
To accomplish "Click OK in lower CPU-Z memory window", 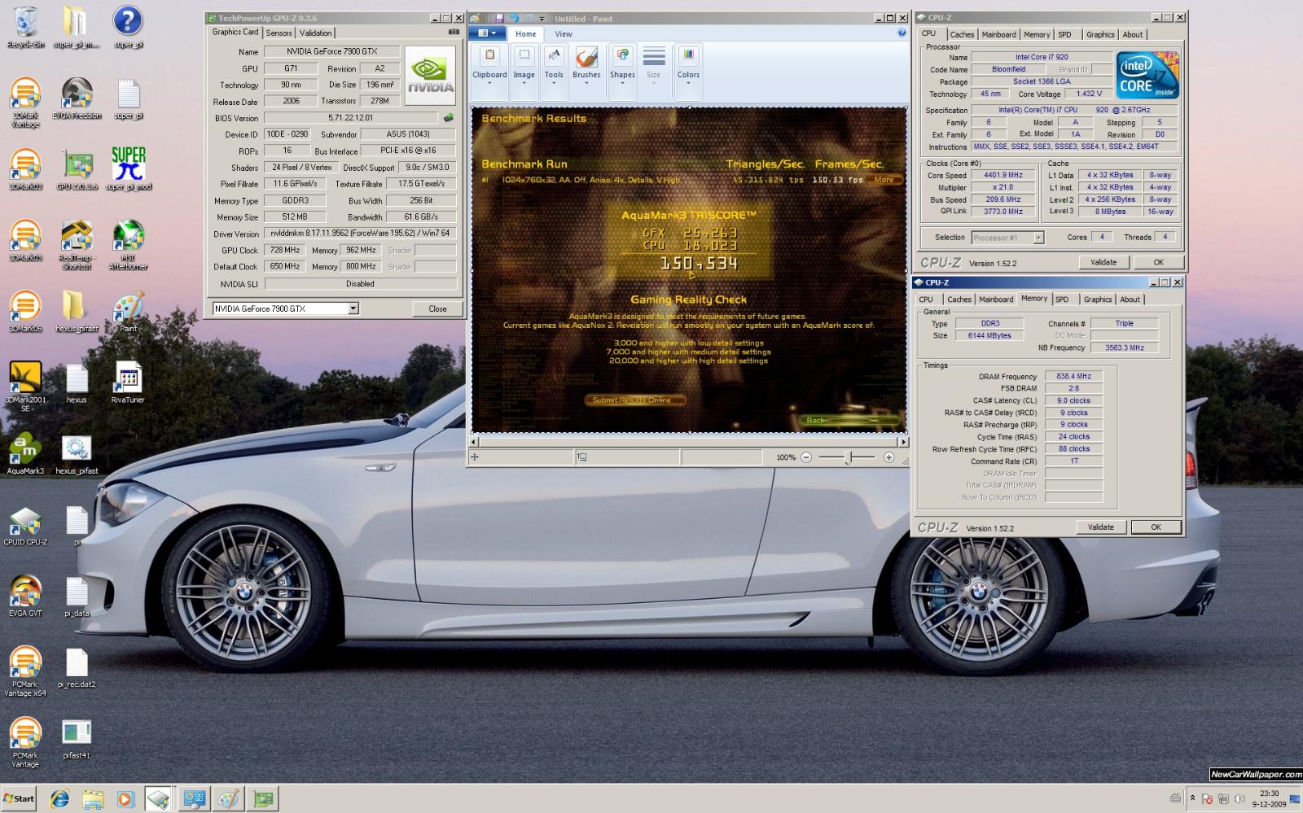I will click(1156, 527).
